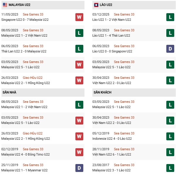Click the D badge for Lào–Singapore draw
This screenshot has width=176, height=174.
(x=170, y=49)
